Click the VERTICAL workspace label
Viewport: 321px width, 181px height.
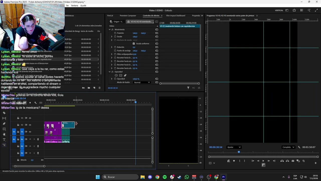tap(279, 10)
